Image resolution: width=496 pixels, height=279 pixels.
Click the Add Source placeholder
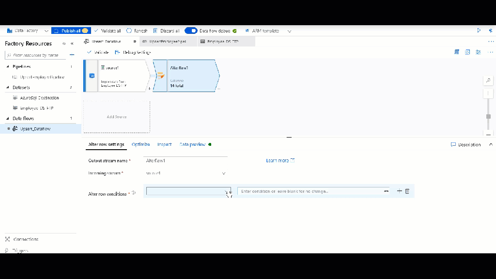pos(117,117)
